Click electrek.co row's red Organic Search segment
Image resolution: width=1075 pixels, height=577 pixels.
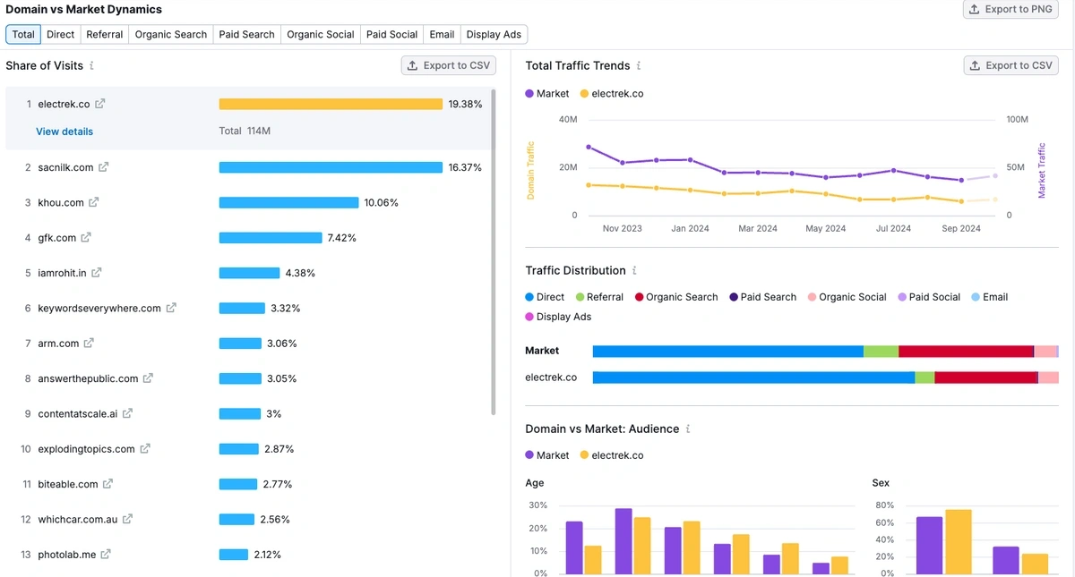(986, 378)
